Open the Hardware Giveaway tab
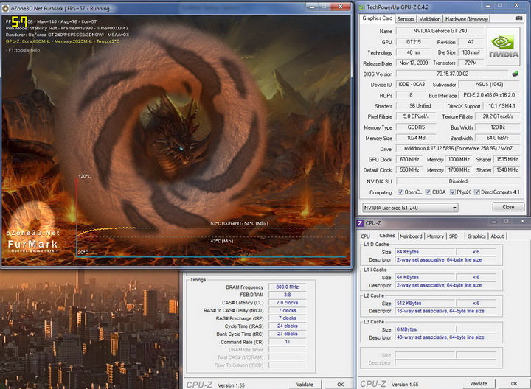531x389 pixels. 466,19
